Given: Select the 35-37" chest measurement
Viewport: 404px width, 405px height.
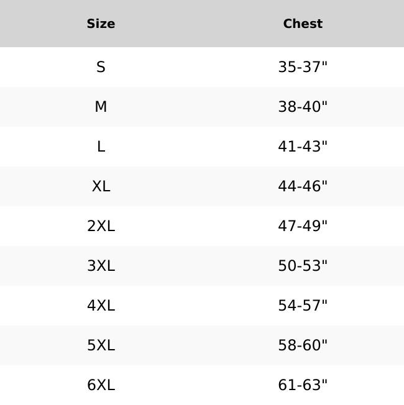Looking at the screenshot, I should [x=303, y=67].
